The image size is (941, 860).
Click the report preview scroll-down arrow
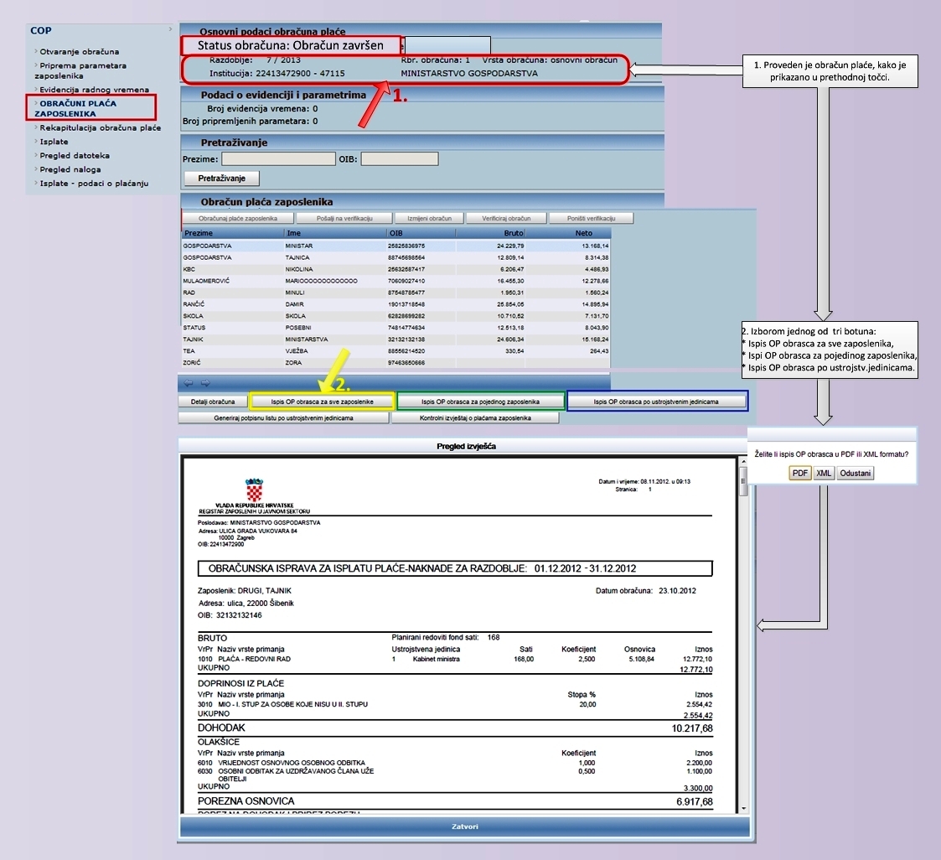click(x=743, y=808)
